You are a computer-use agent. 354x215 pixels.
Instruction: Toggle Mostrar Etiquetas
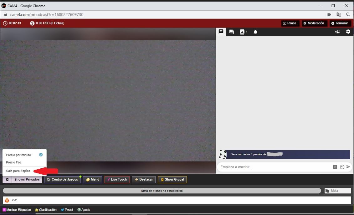tap(17, 210)
